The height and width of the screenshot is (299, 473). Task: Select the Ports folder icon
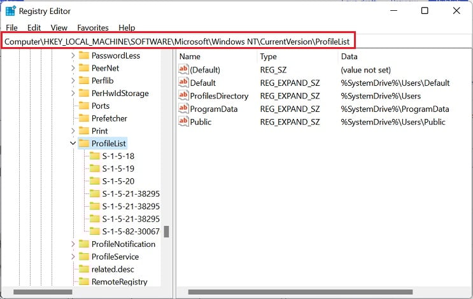point(84,106)
